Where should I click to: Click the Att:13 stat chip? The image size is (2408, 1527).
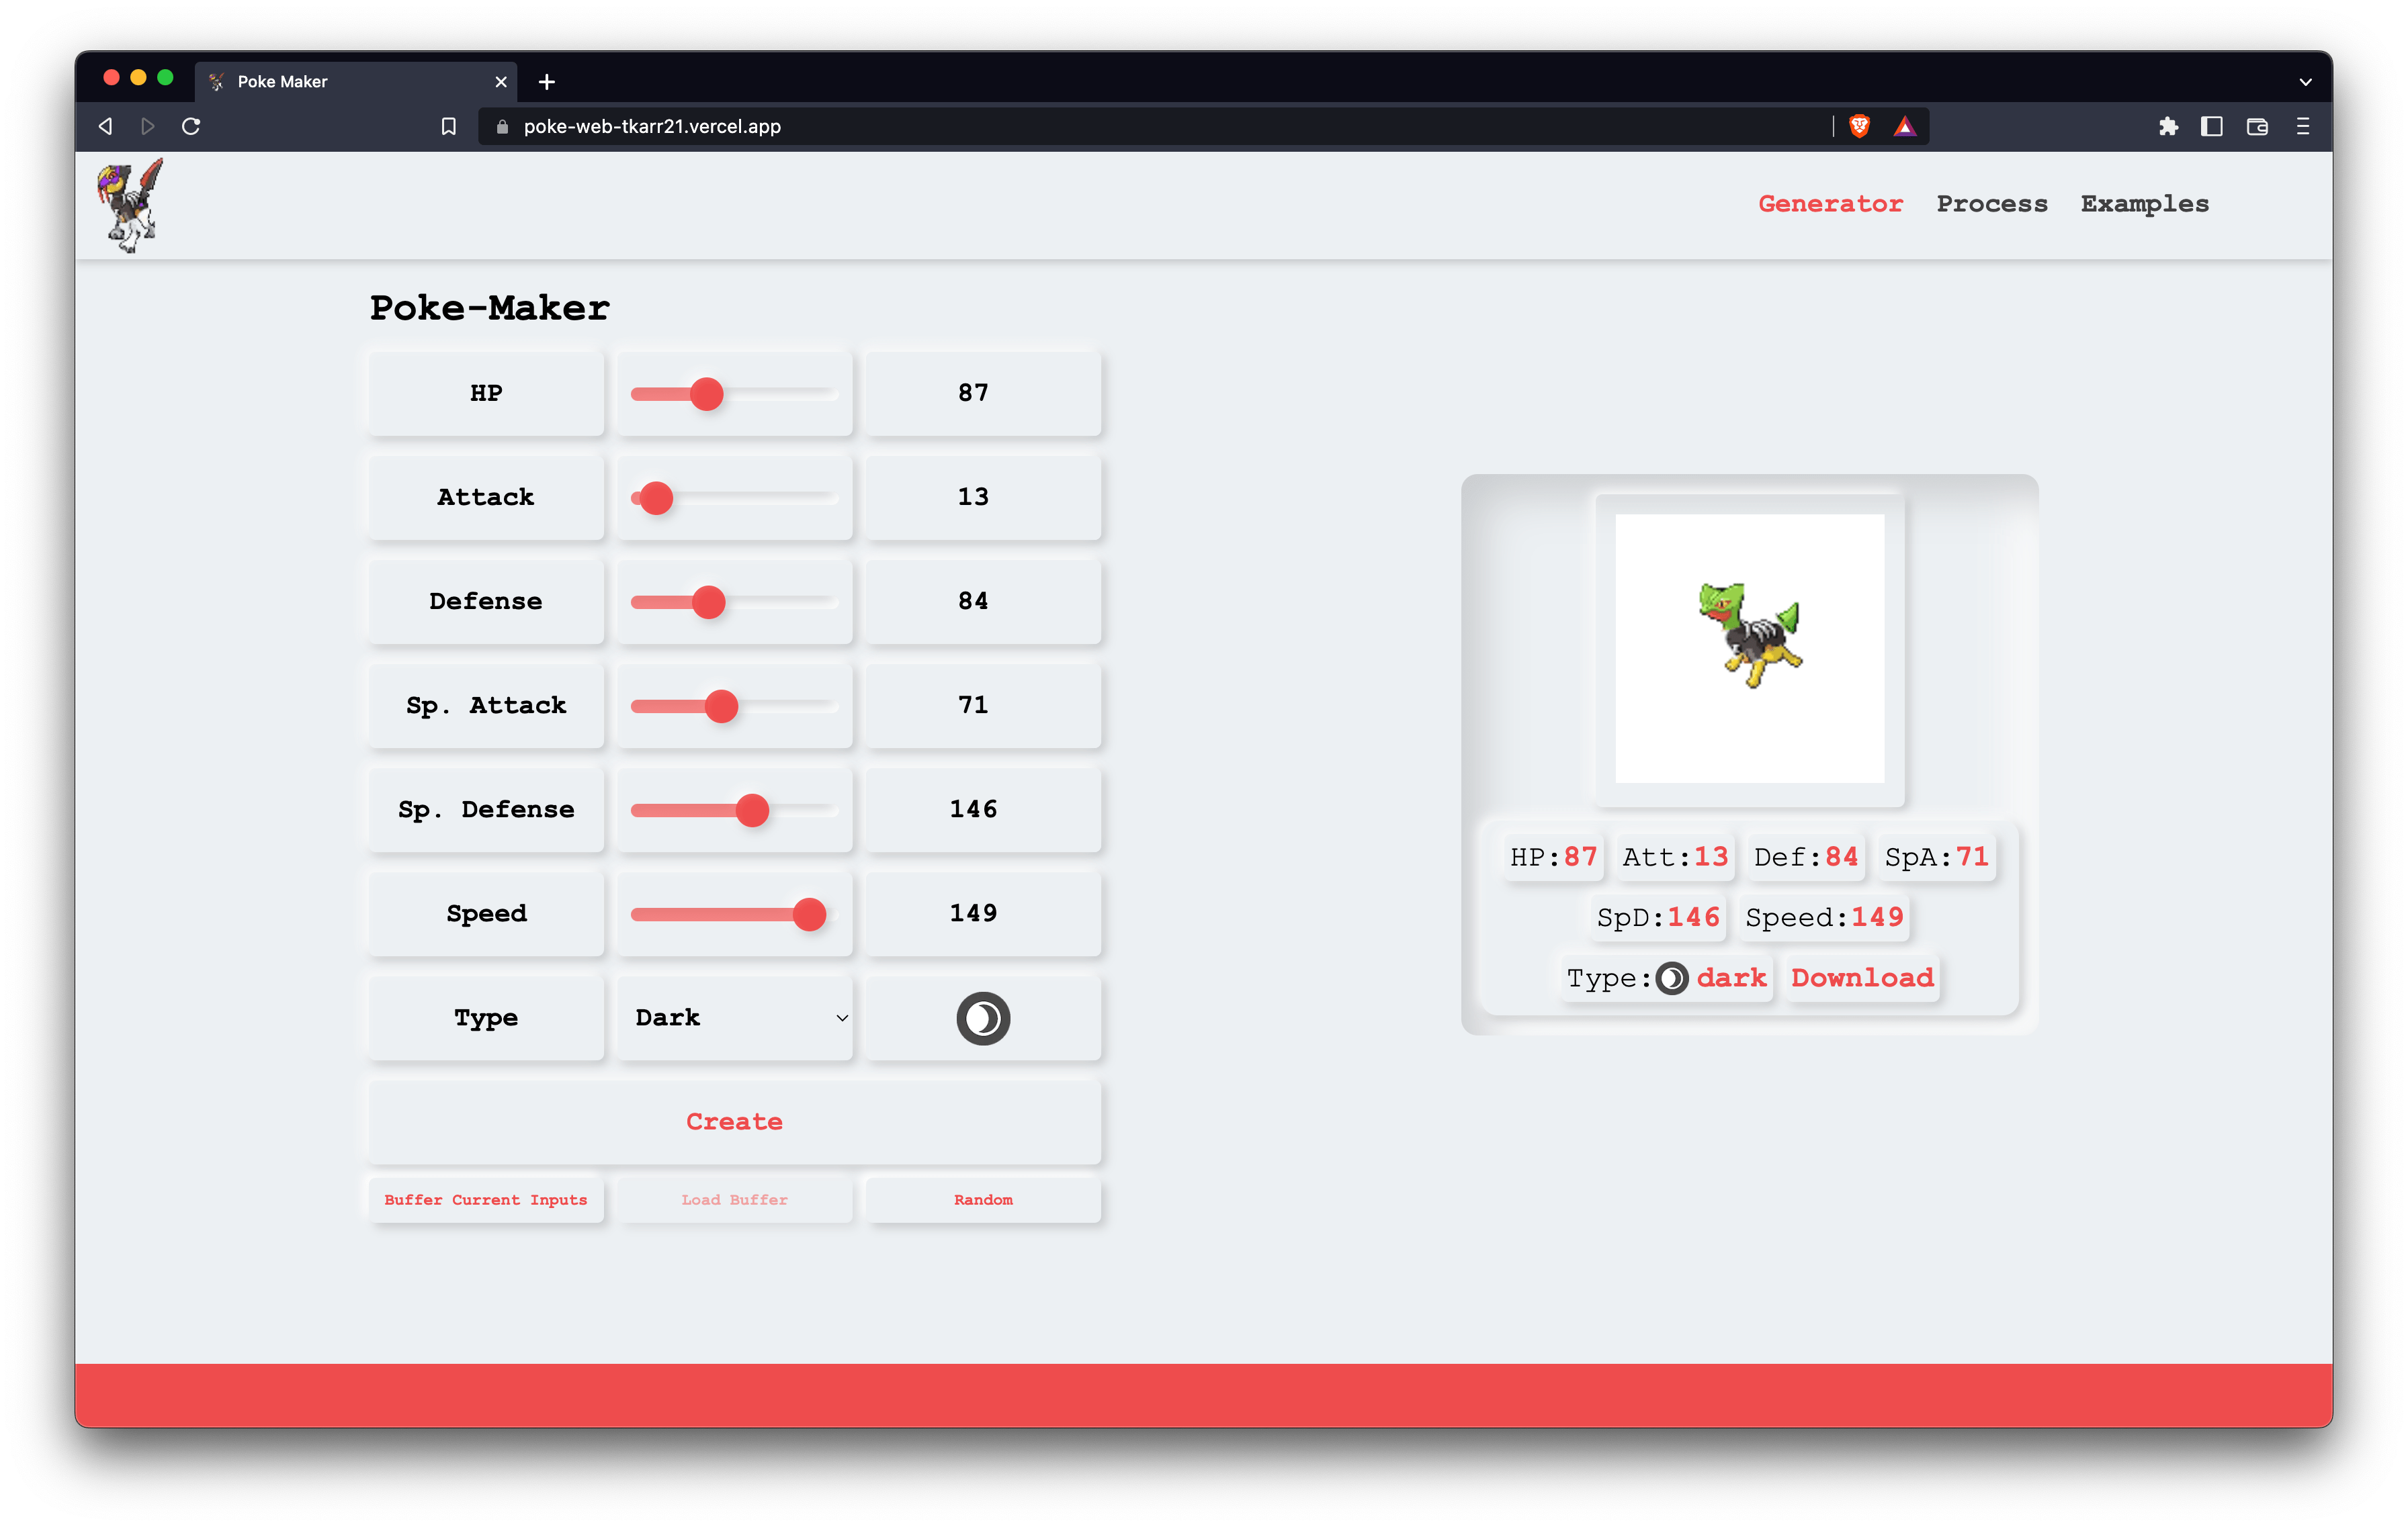click(x=1675, y=858)
